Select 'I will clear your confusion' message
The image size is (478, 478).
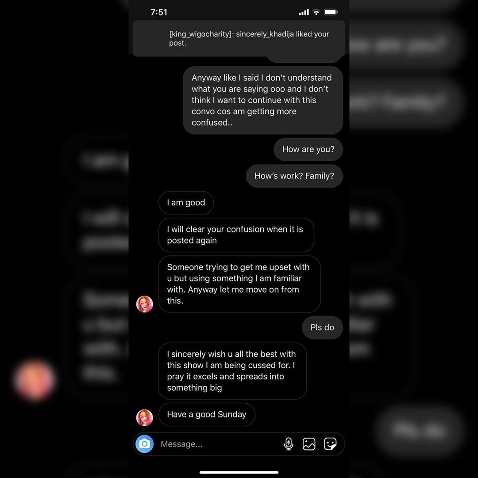(236, 235)
